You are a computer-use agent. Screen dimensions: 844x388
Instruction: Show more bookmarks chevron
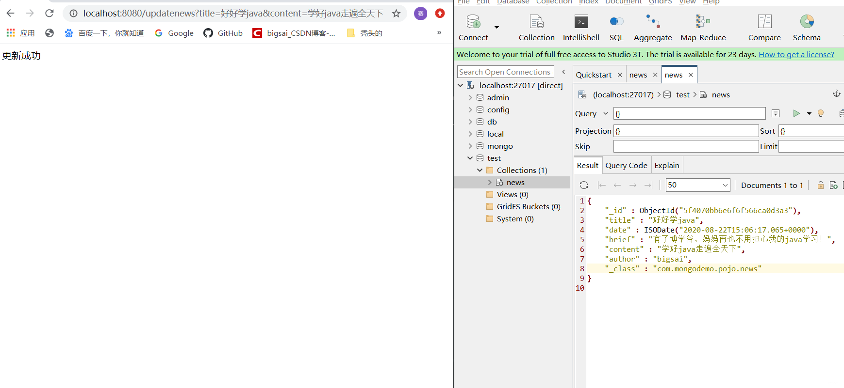point(439,32)
